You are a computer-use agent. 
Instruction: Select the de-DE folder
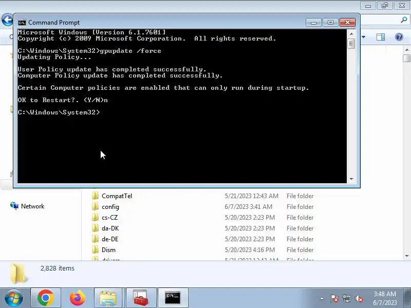coord(110,239)
